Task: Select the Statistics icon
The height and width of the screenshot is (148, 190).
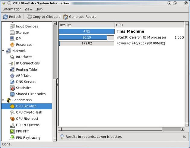Action: tap(12, 88)
